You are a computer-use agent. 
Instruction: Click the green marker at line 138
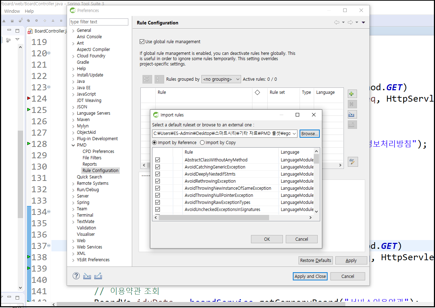coord(29,257)
